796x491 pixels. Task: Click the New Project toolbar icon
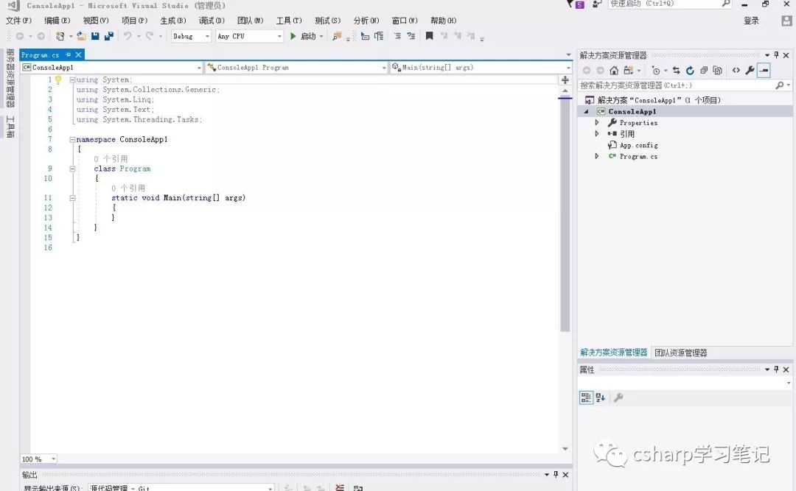pos(60,36)
